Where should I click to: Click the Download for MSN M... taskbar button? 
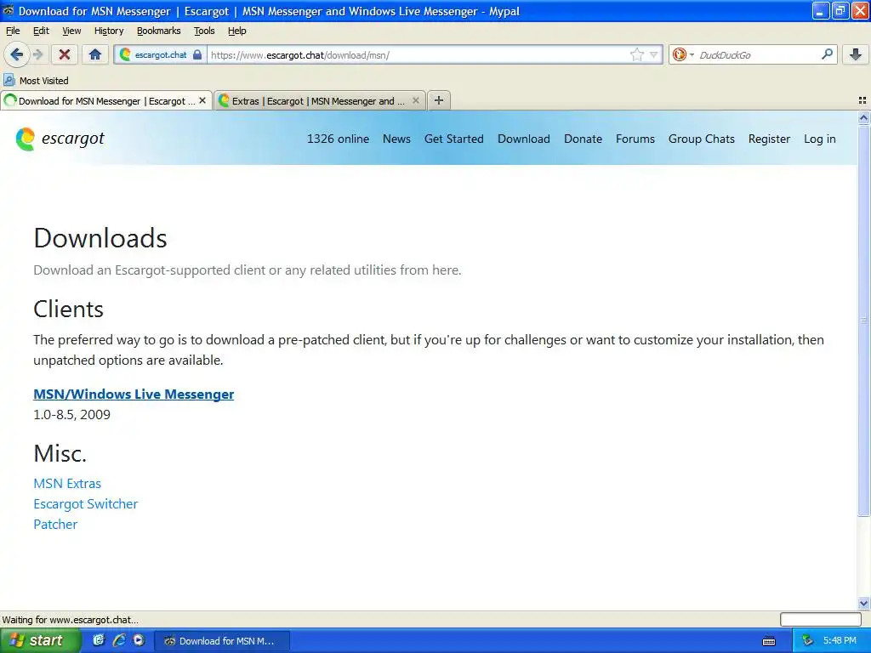coord(221,641)
